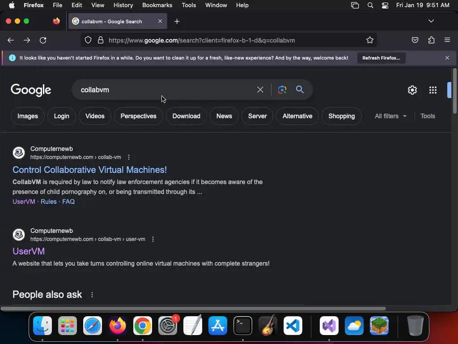Open more options for user-vm result

point(153,239)
